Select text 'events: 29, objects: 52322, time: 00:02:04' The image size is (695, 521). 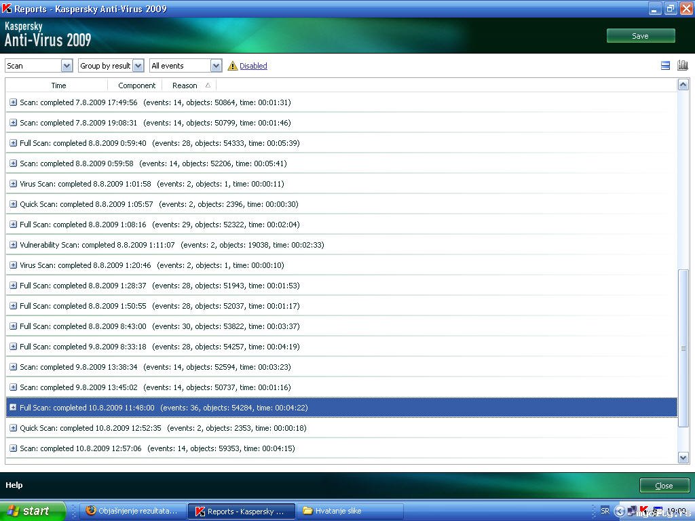click(226, 225)
